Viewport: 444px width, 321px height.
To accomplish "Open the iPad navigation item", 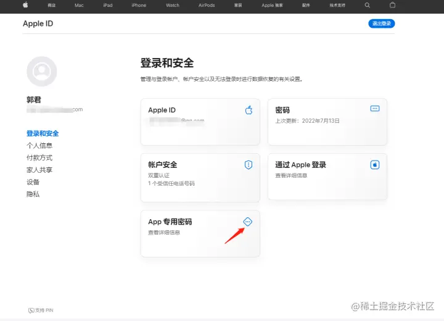I will point(108,5).
